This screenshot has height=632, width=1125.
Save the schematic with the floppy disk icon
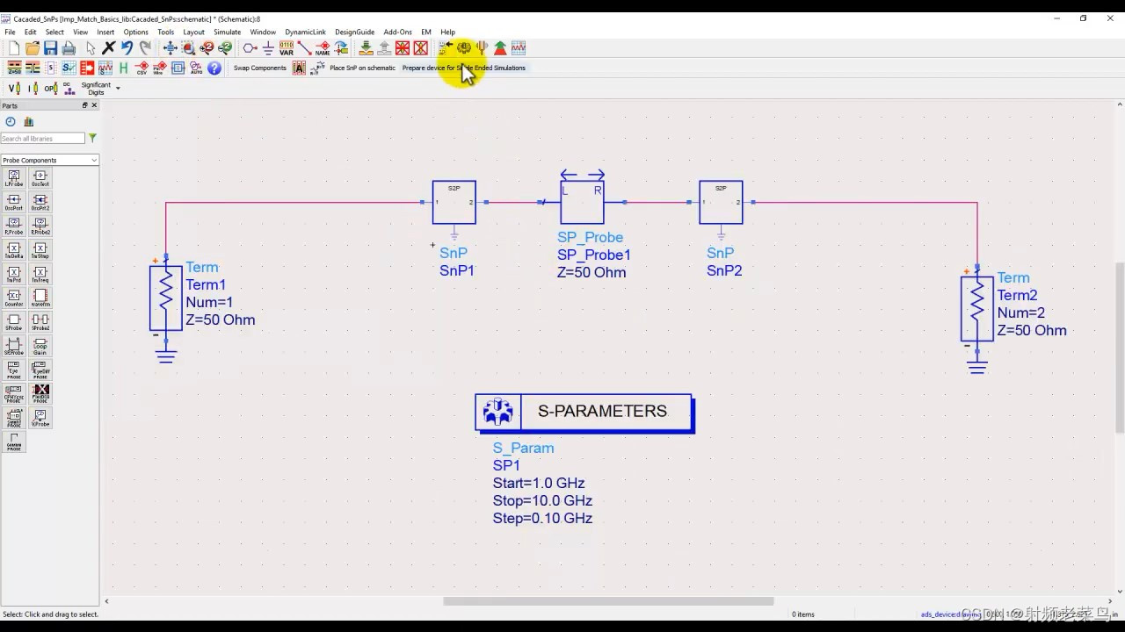[50, 47]
